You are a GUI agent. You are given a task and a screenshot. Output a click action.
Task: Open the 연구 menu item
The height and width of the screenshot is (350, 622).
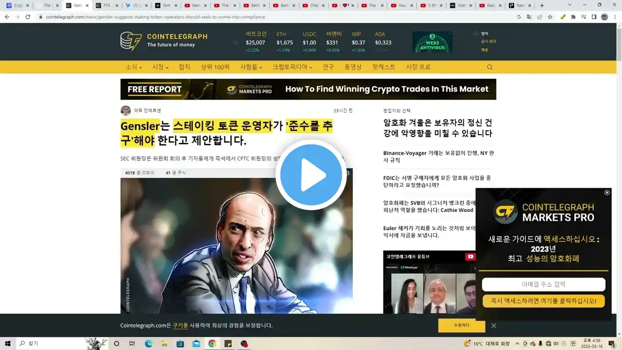328,67
